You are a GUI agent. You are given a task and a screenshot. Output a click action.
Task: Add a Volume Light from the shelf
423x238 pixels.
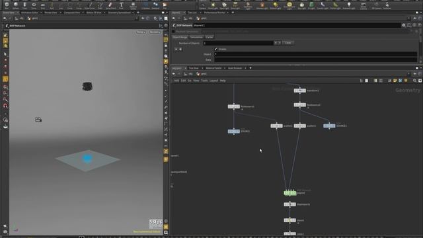coord(262,5)
